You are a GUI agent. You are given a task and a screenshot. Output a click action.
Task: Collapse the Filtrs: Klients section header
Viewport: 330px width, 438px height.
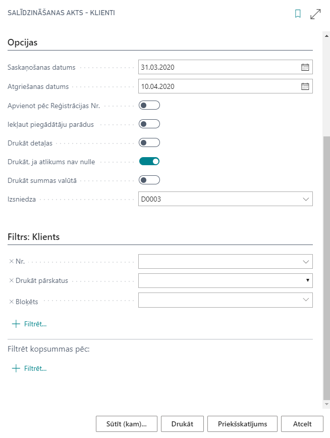(33, 237)
